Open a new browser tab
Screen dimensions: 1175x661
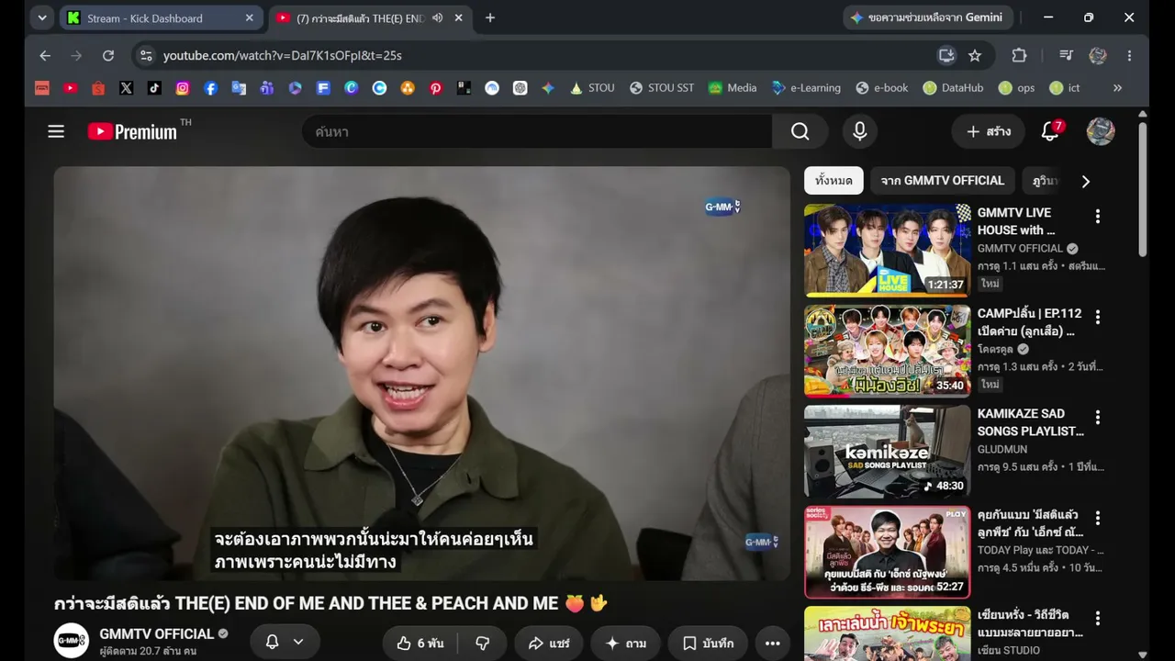point(490,17)
